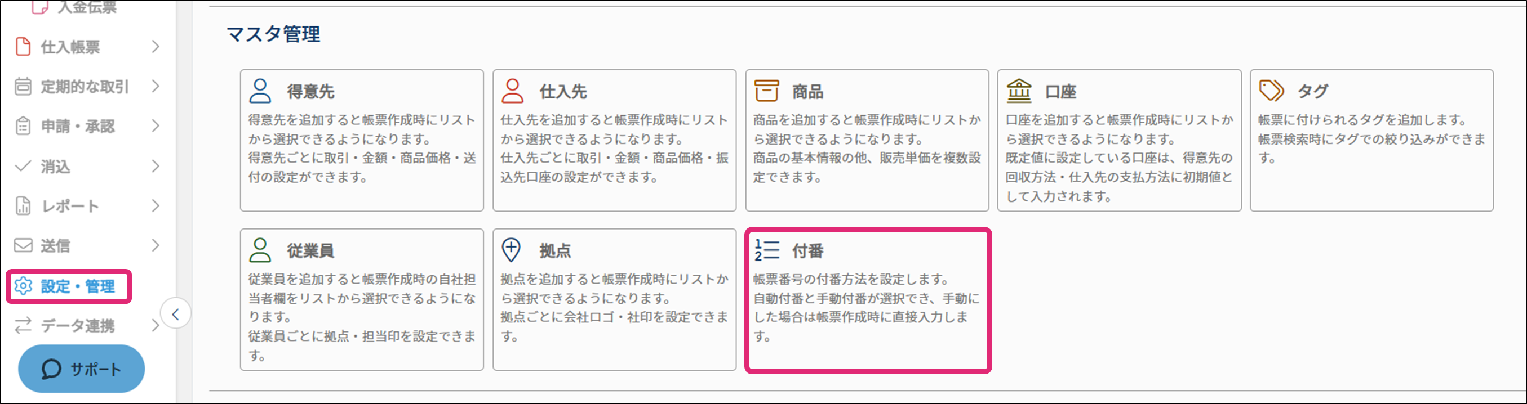Click the speech bubble icon in サポート

point(51,369)
